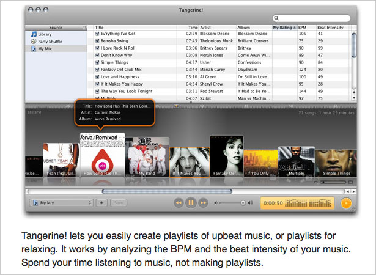Sort by the My Rating column
Image resolution: width=376 pixels, height=275 pixels.
[x=285, y=28]
